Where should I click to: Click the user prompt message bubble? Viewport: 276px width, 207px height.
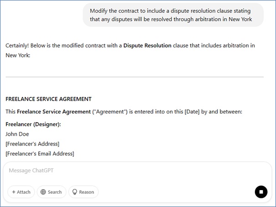[173, 15]
